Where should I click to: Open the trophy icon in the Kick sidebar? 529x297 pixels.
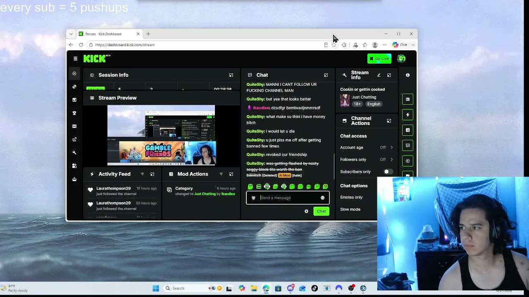pos(74,113)
